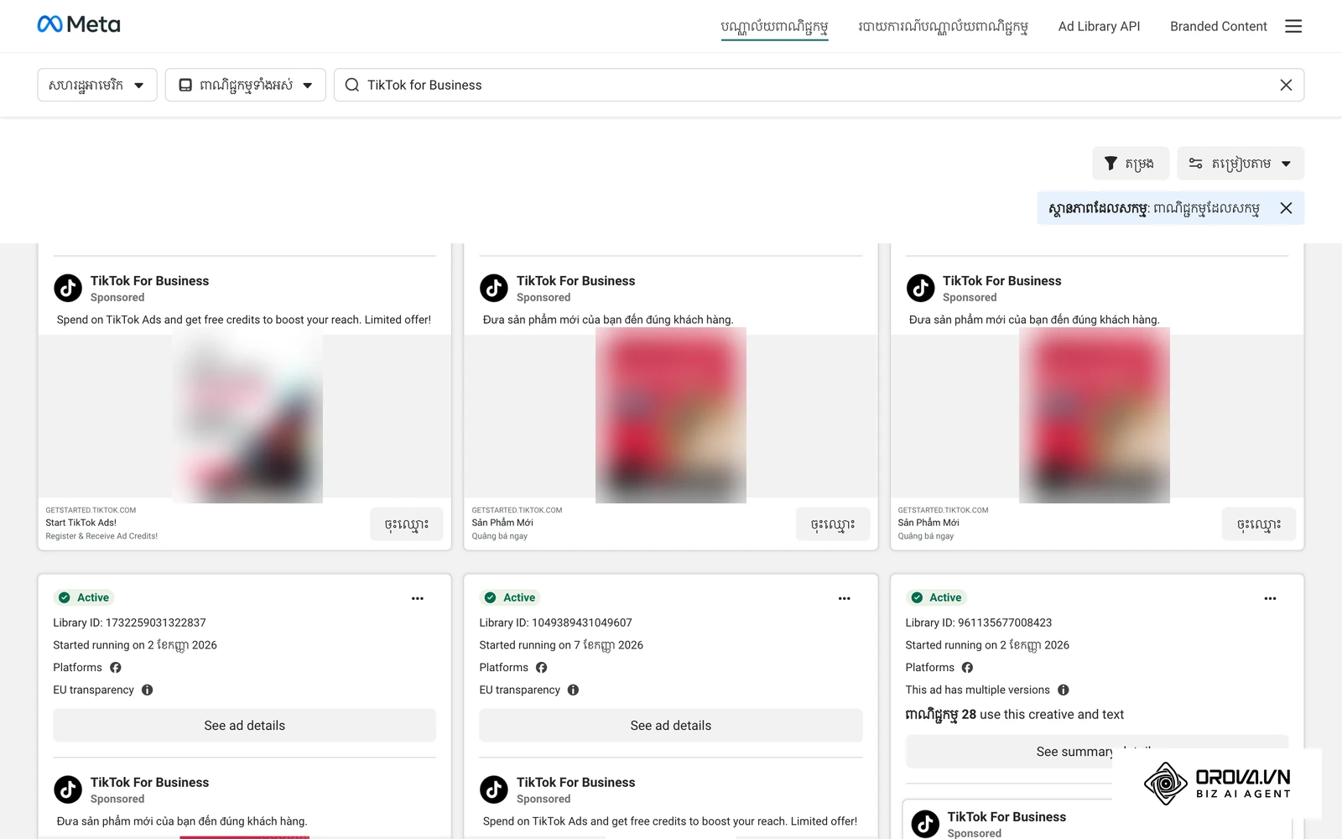Open the Meta logo home link
1342x839 pixels.
pyautogui.click(x=79, y=24)
